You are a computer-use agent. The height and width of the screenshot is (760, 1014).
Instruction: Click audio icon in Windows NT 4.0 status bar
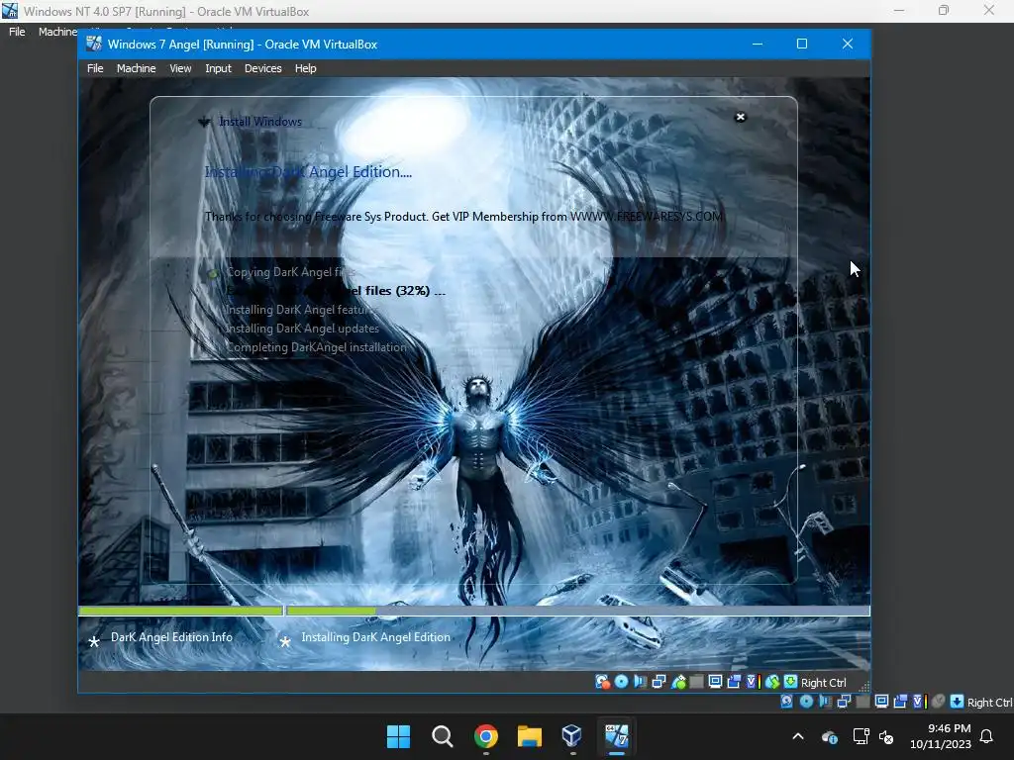825,702
